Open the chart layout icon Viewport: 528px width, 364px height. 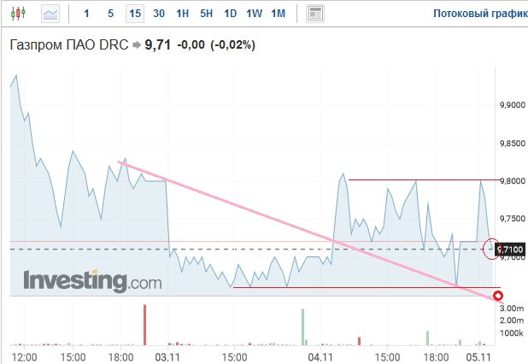tap(315, 14)
